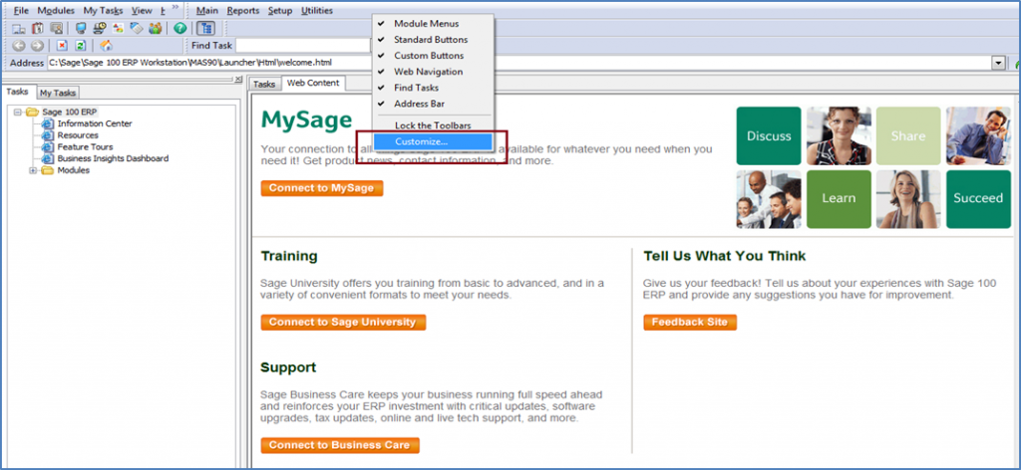This screenshot has width=1021, height=470.
Task: Open the File menu
Action: coord(21,10)
